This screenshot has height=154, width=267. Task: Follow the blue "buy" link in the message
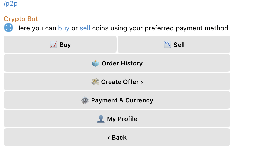click(64, 28)
